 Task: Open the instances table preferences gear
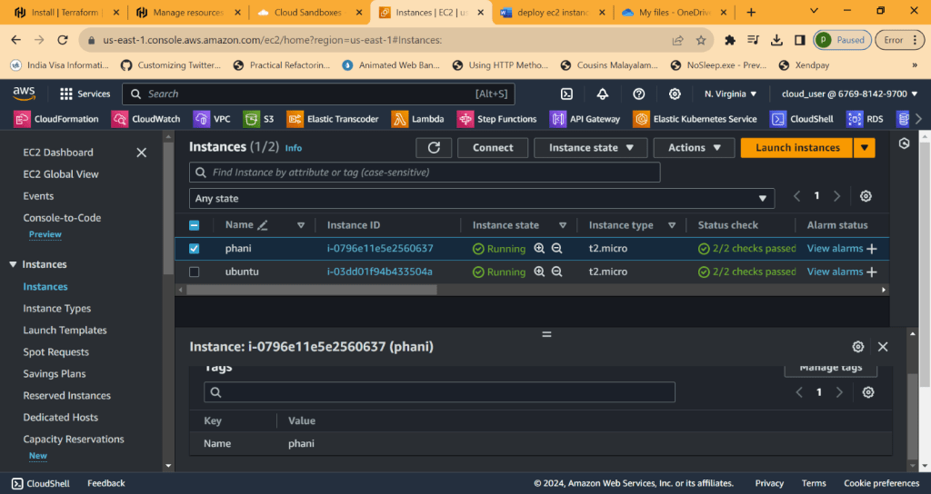tap(866, 197)
